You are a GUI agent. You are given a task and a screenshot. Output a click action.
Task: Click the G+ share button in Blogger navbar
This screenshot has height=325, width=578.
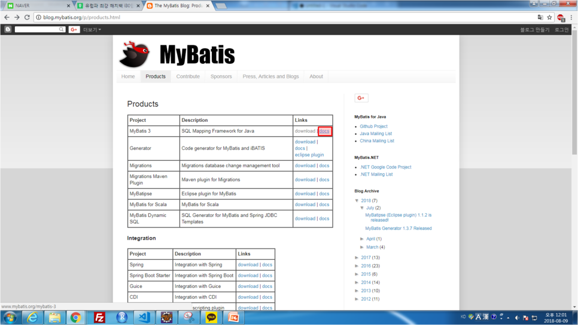(x=74, y=29)
